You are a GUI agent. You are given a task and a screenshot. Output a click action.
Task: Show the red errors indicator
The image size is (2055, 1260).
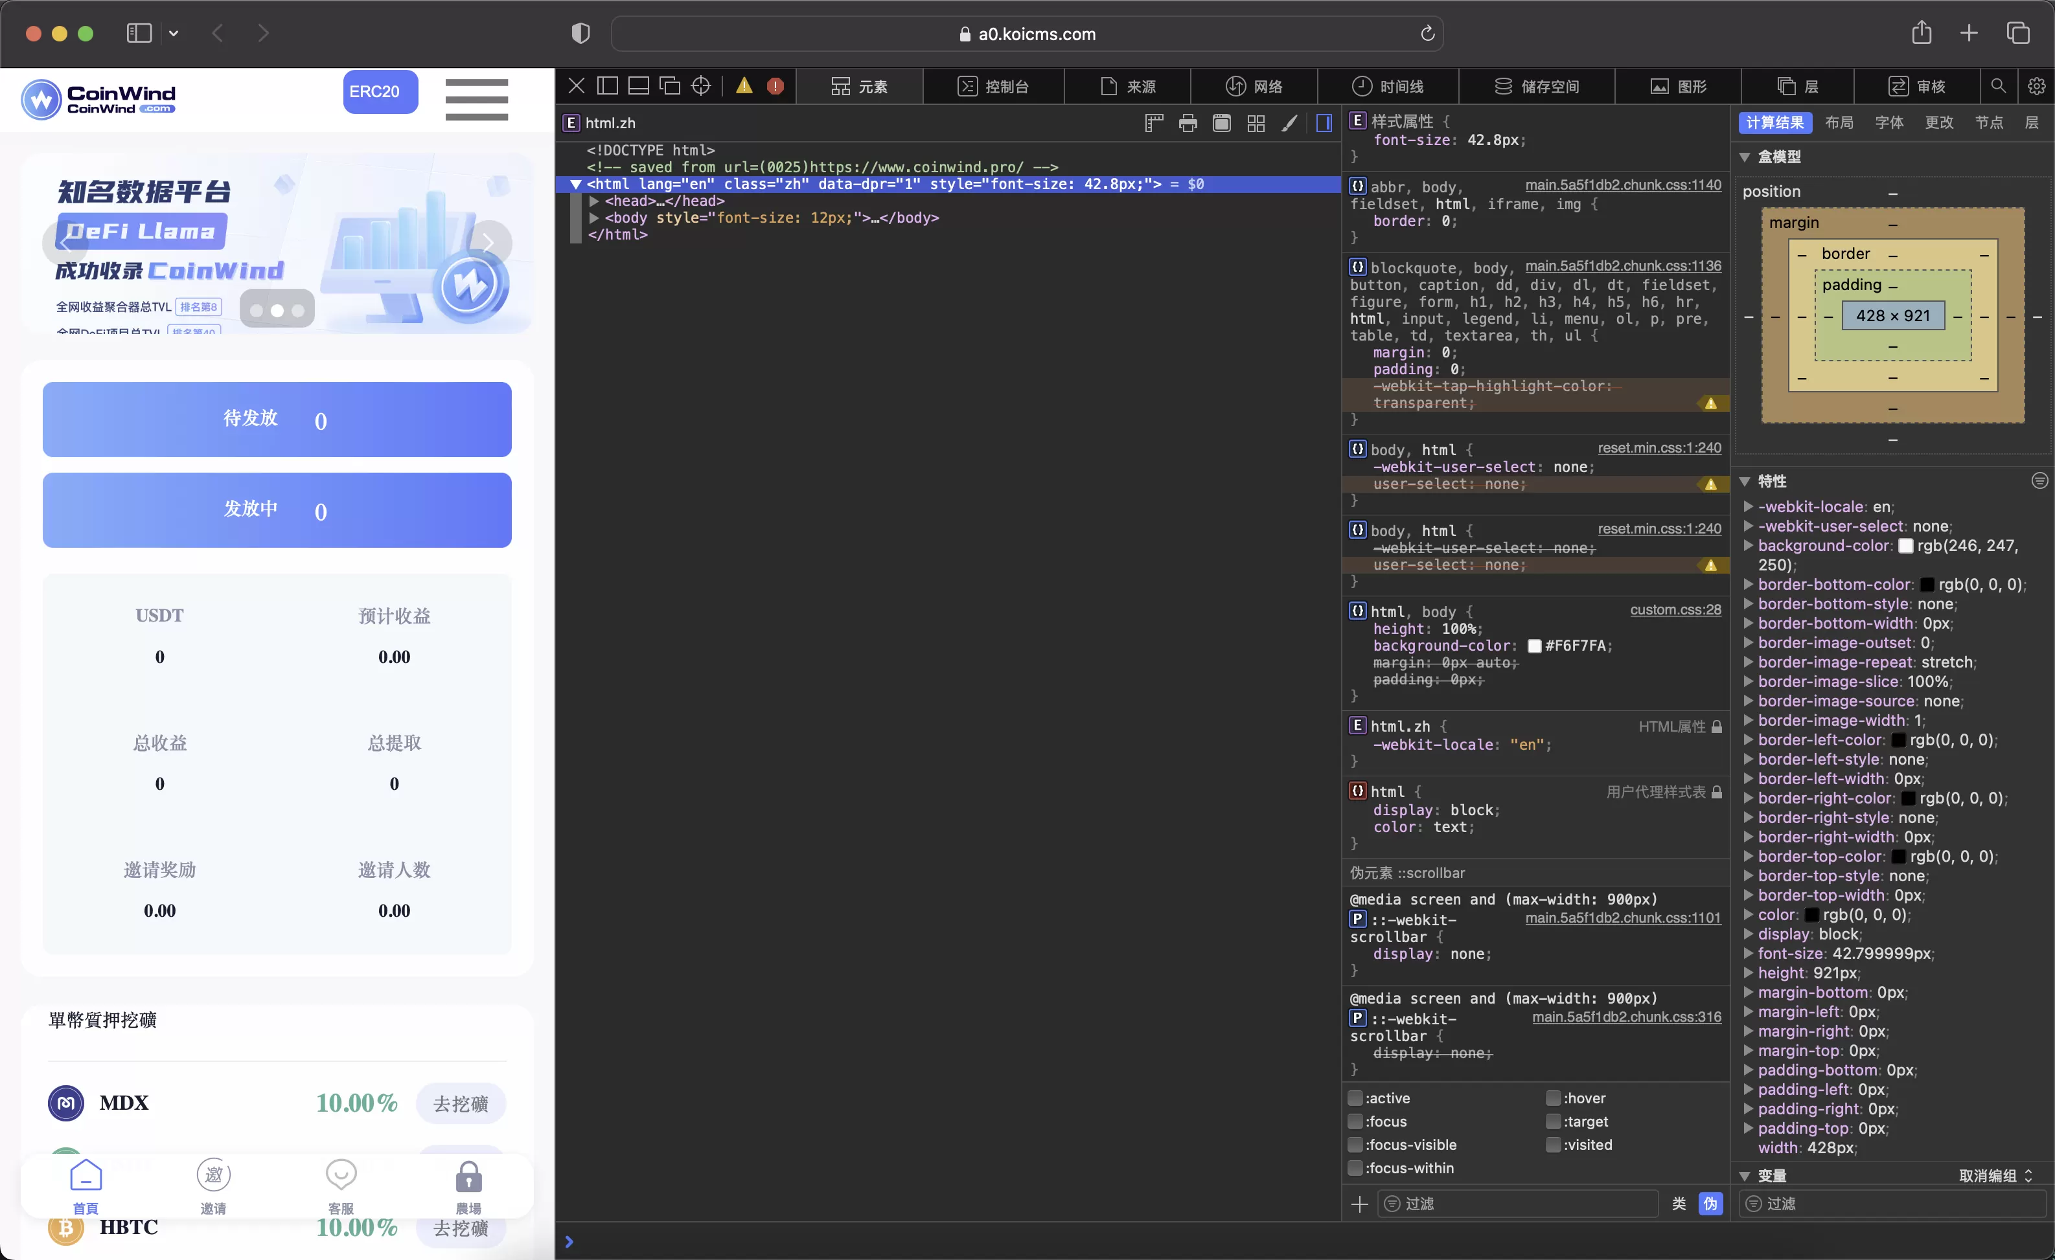tap(775, 86)
